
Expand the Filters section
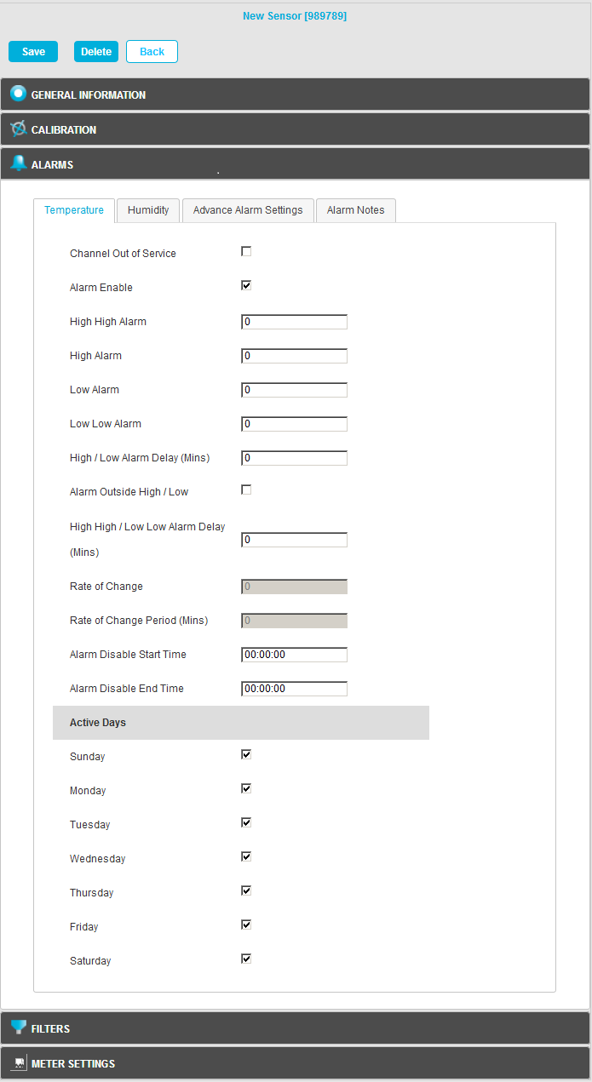tap(295, 1028)
